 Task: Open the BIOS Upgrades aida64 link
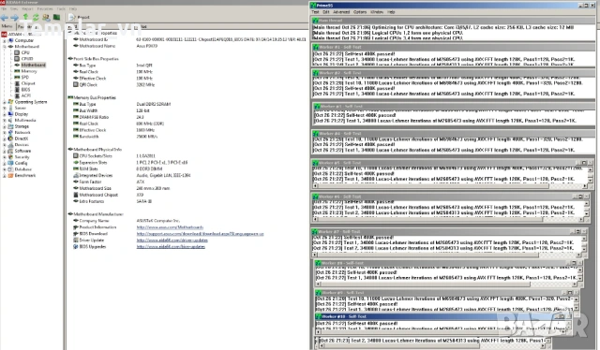coord(171,247)
